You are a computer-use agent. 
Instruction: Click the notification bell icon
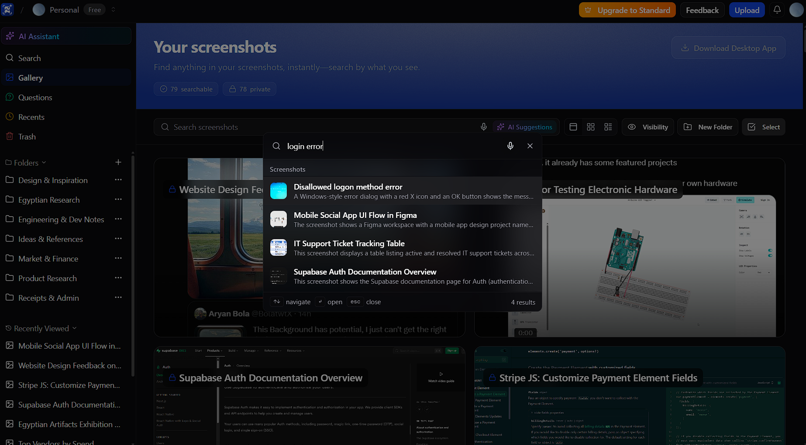pos(777,10)
